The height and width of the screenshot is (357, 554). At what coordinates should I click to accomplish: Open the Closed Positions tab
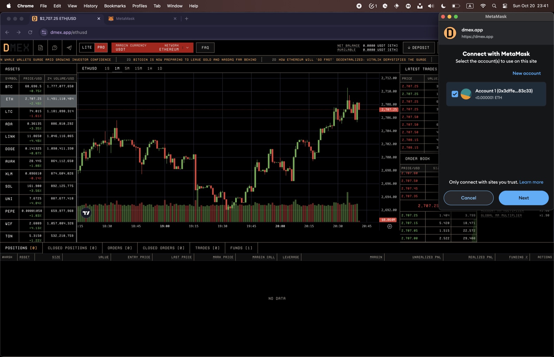tap(72, 248)
